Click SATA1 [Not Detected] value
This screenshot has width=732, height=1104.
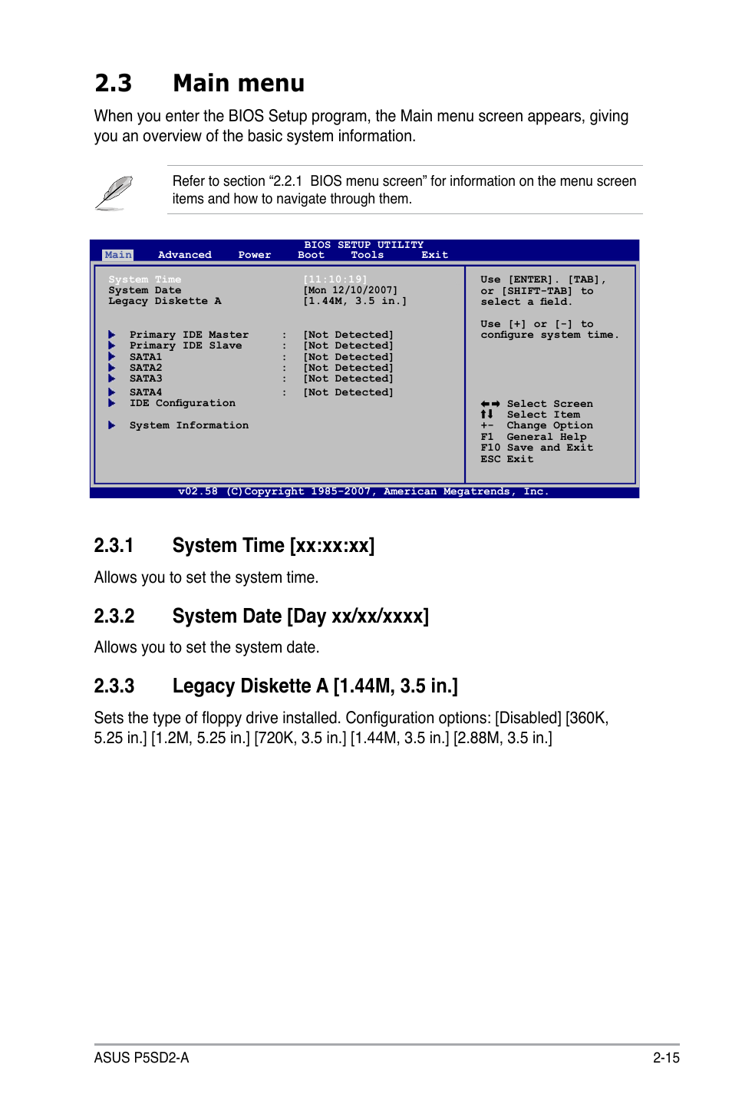tap(348, 357)
